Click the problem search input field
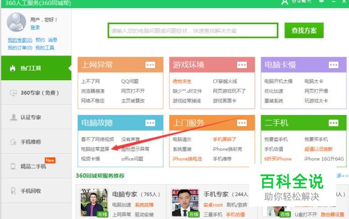This screenshot has width=349, height=219. tap(193, 30)
